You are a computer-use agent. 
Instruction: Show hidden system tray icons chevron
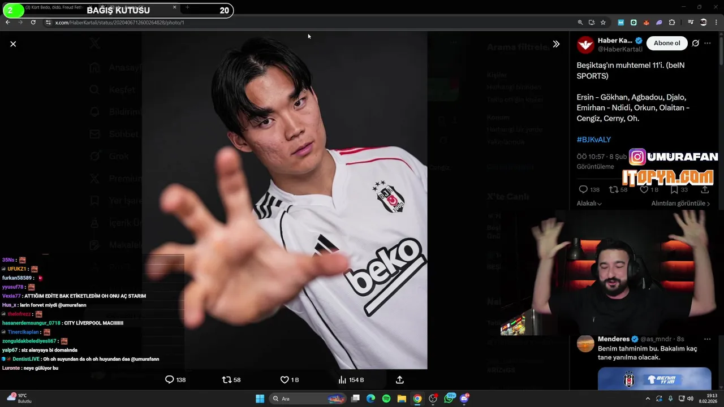(648, 399)
